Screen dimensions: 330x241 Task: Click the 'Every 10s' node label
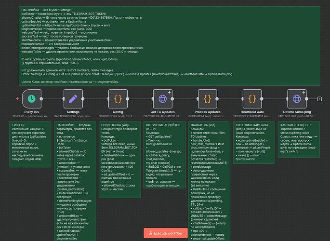pyautogui.click(x=32, y=112)
